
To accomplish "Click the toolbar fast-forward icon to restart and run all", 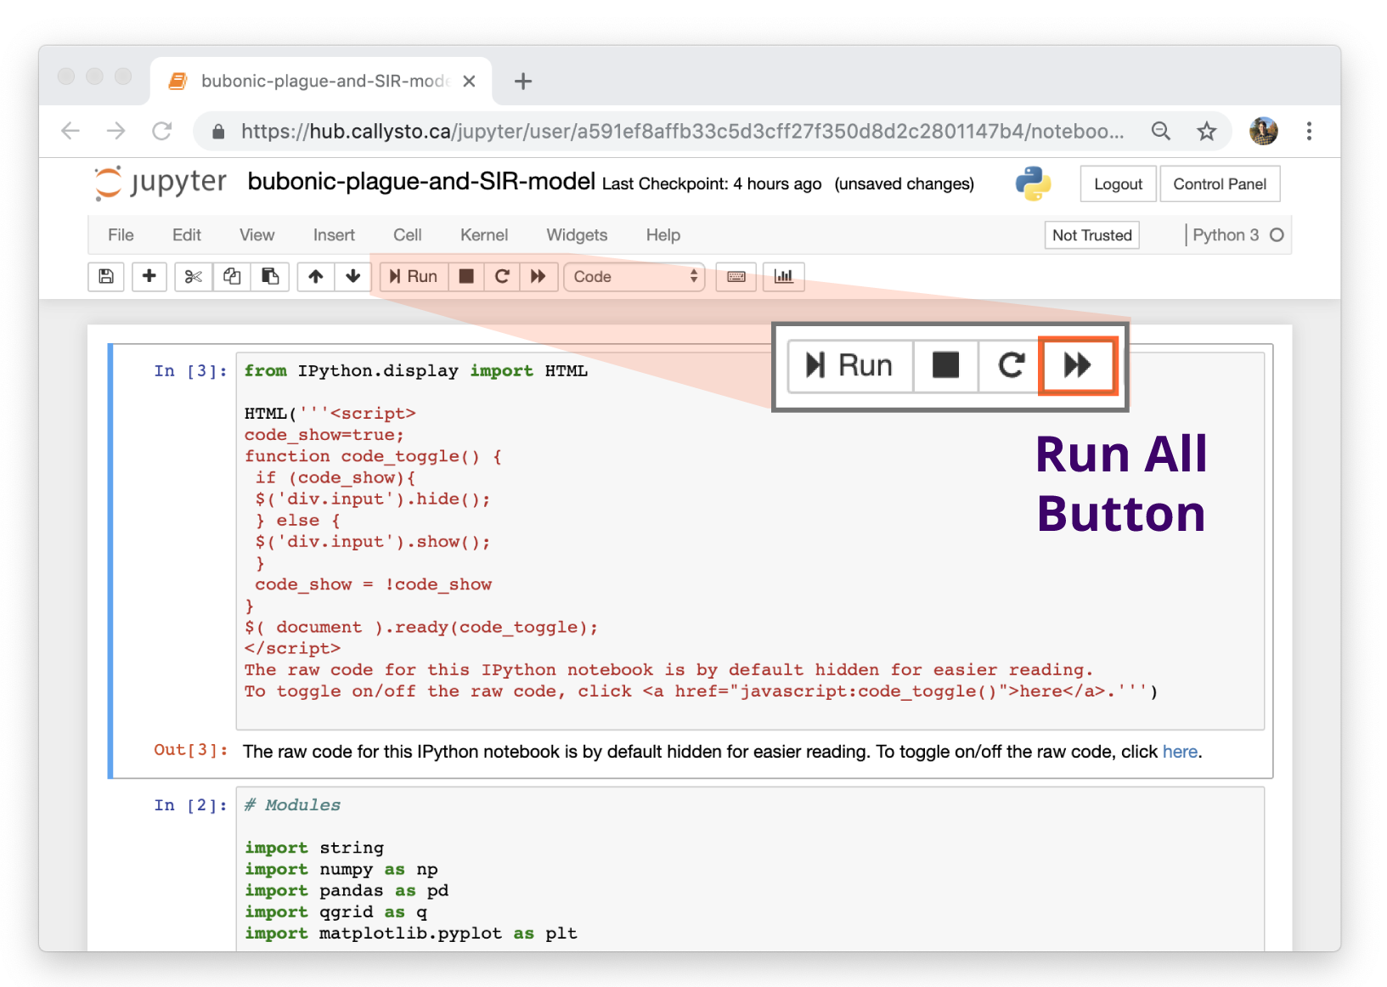I will pyautogui.click(x=538, y=277).
